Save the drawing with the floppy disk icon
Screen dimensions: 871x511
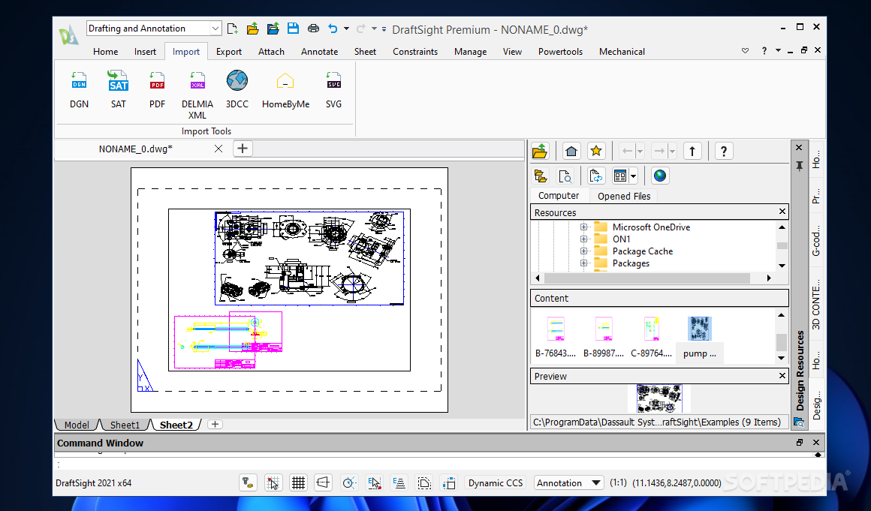pyautogui.click(x=293, y=29)
